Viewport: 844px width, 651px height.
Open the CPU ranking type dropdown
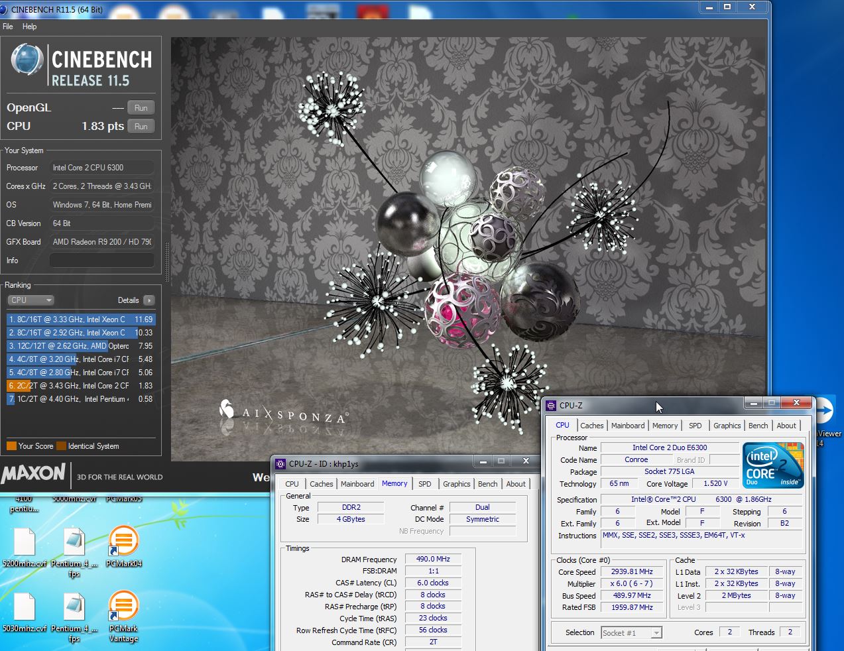tap(31, 300)
